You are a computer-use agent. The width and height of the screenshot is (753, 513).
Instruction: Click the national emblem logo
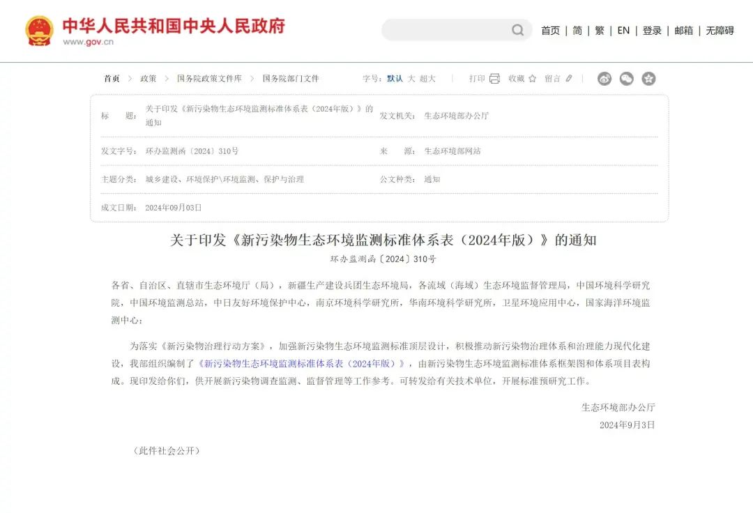(x=39, y=31)
